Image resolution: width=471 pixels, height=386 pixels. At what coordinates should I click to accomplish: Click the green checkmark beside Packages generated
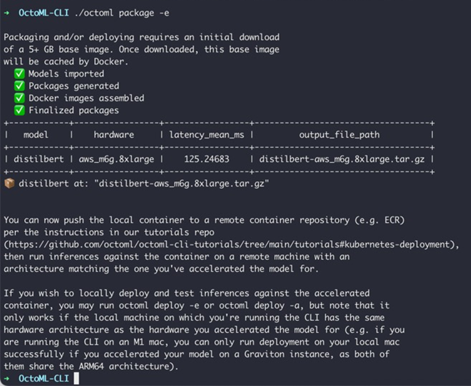(20, 86)
